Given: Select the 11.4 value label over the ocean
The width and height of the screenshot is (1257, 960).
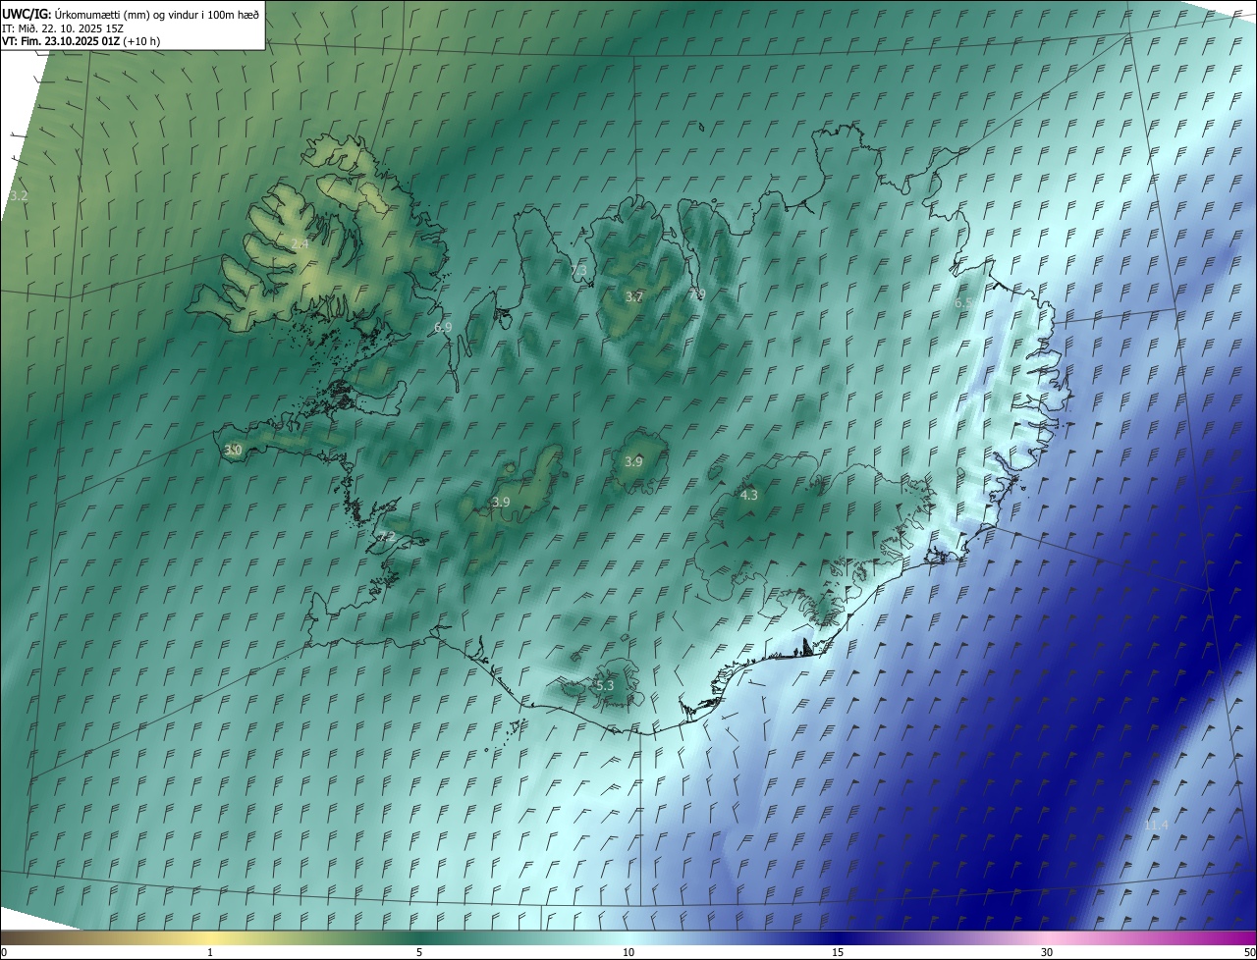Looking at the screenshot, I should (x=1156, y=825).
